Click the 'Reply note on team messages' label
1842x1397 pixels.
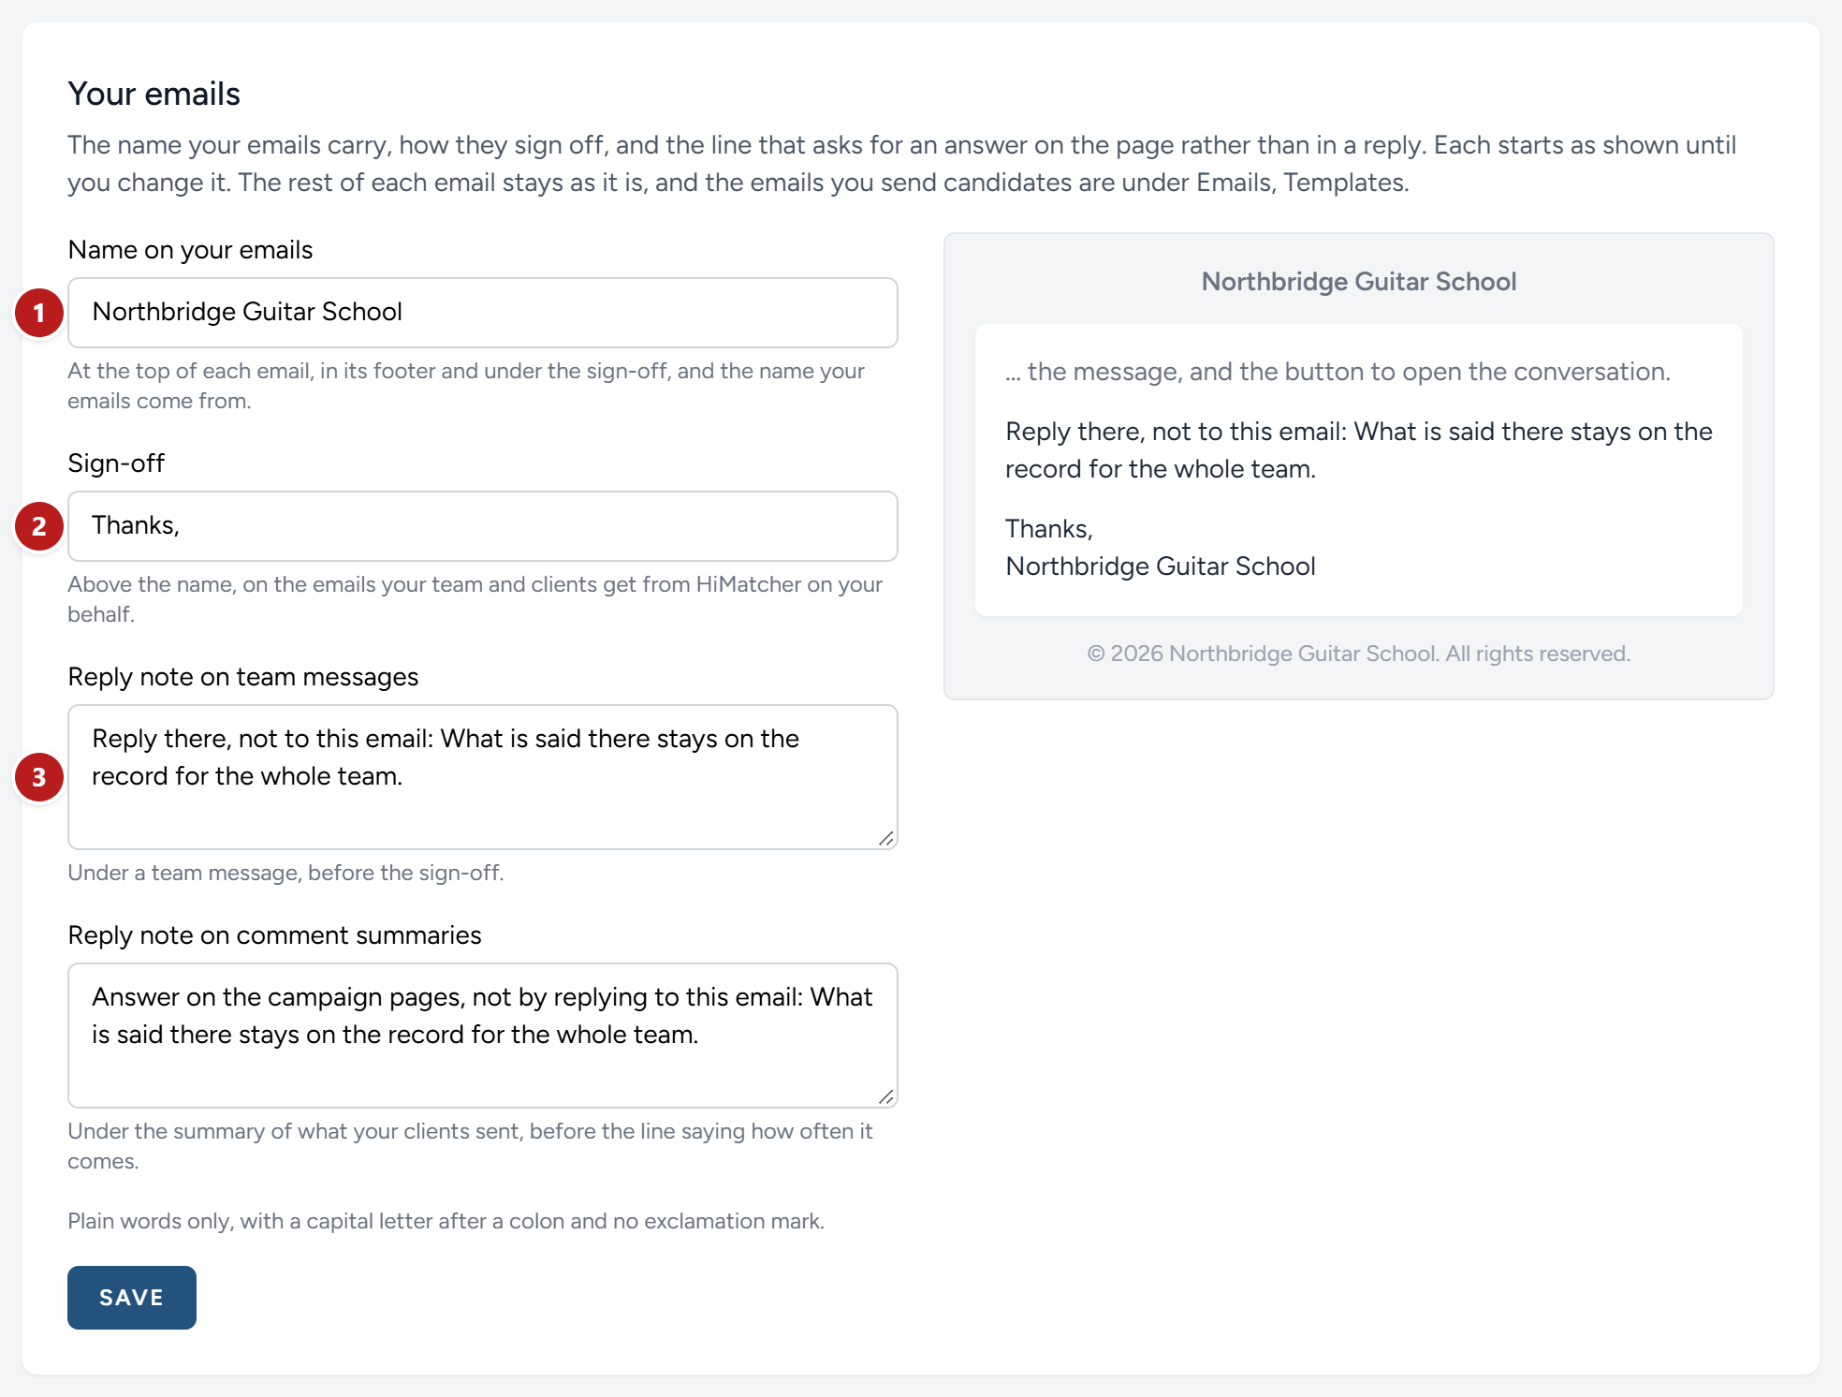pos(243,677)
